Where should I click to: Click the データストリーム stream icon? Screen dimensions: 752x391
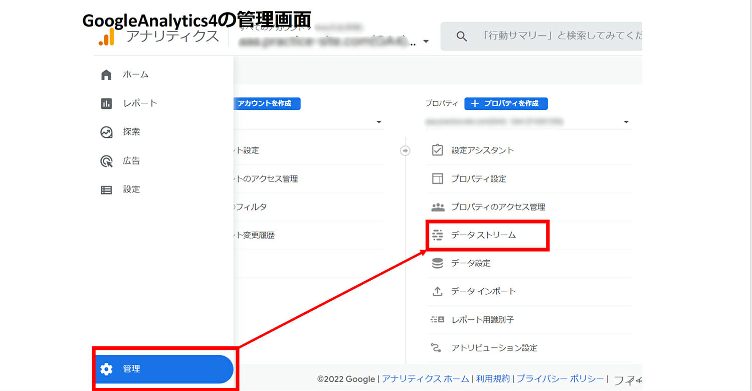coord(438,235)
